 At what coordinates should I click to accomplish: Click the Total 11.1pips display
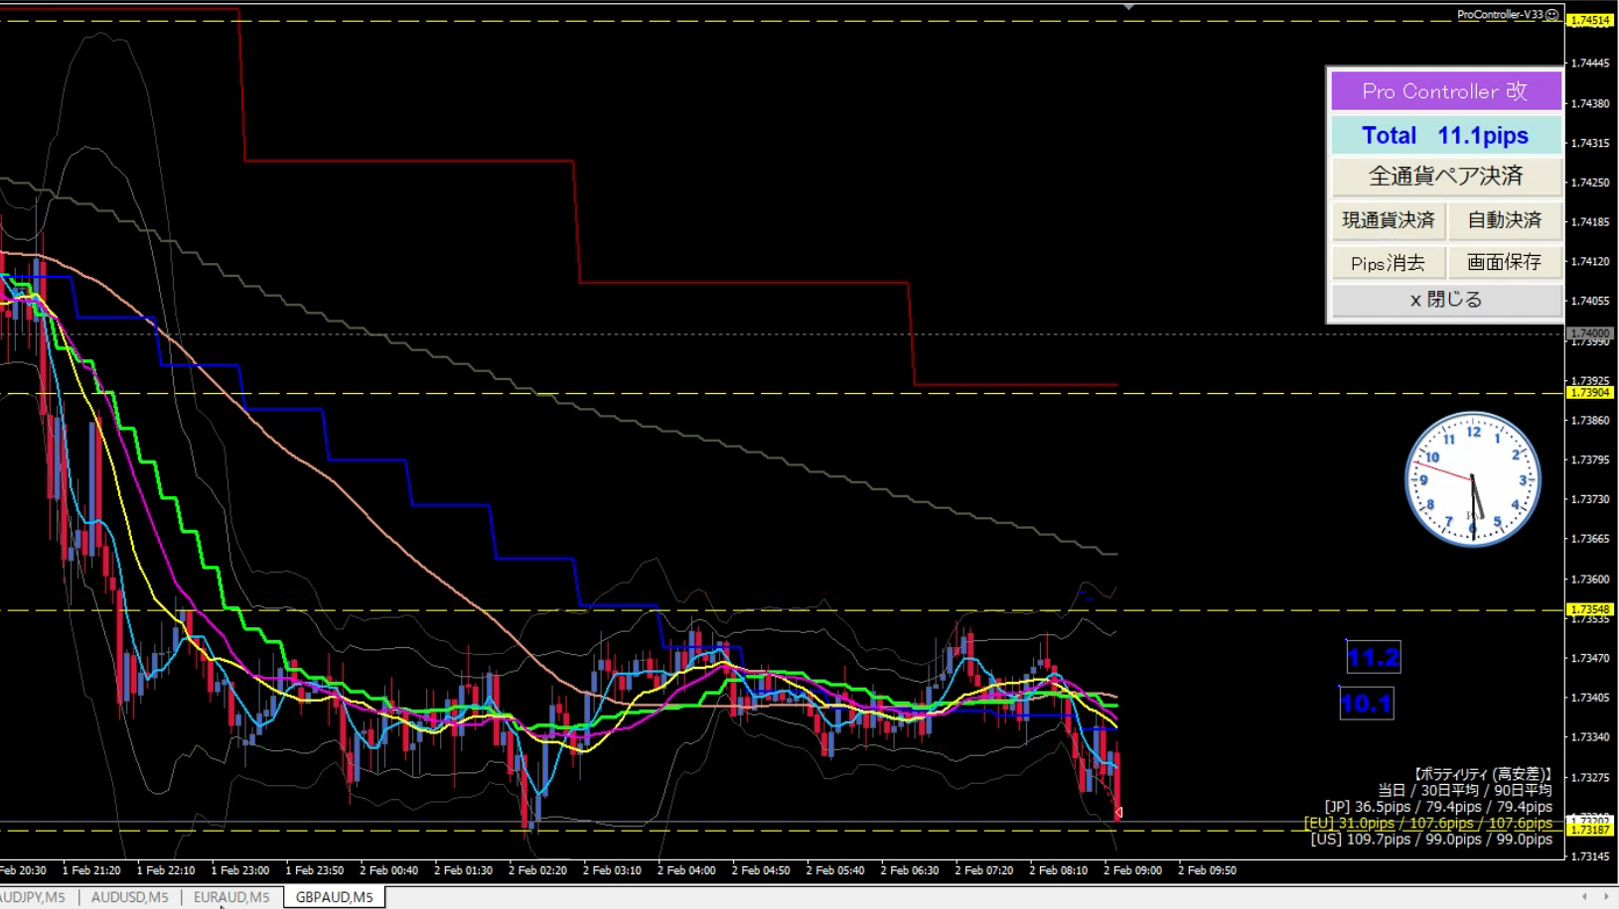point(1446,135)
